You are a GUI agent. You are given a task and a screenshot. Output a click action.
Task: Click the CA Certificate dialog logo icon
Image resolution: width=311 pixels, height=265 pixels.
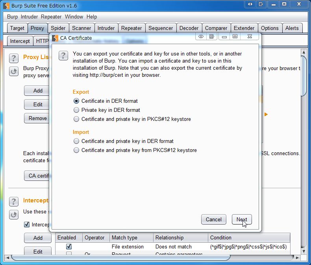click(55, 38)
